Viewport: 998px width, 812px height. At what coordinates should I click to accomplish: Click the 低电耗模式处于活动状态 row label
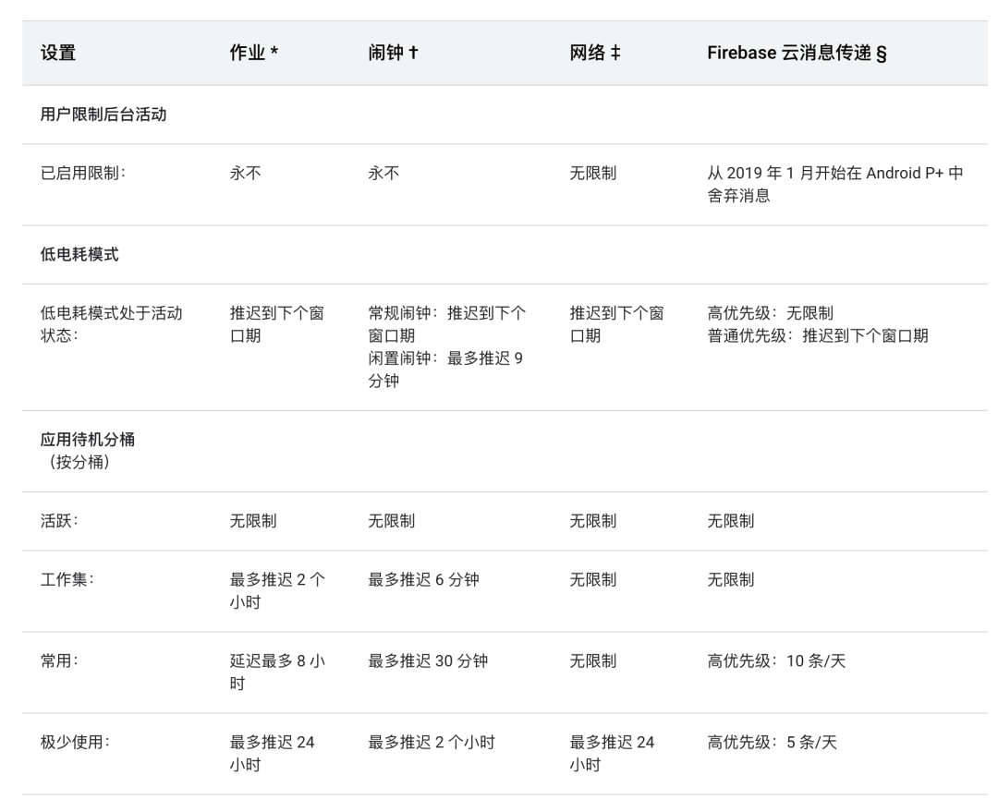point(112,324)
